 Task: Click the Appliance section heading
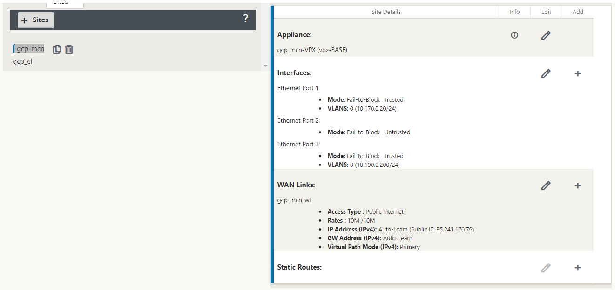(x=294, y=35)
